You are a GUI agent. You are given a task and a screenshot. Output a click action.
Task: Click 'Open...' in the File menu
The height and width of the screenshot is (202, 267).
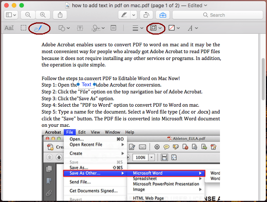95,139
